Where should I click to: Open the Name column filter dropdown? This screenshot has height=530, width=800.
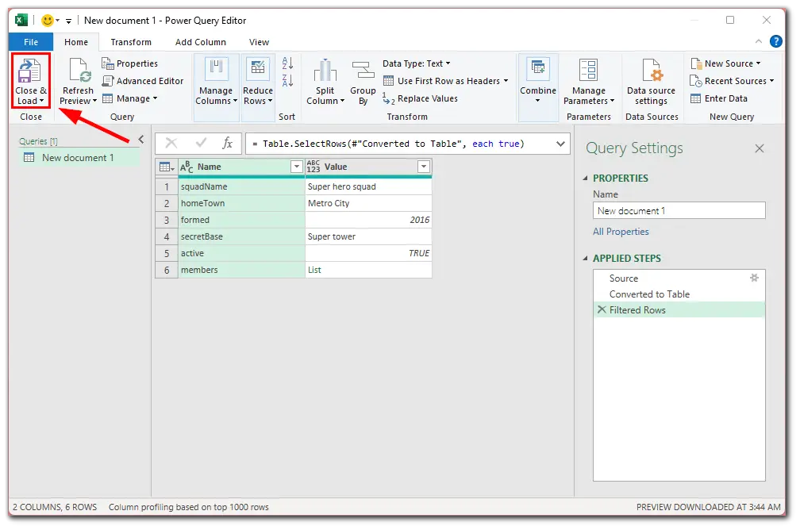pyautogui.click(x=297, y=167)
